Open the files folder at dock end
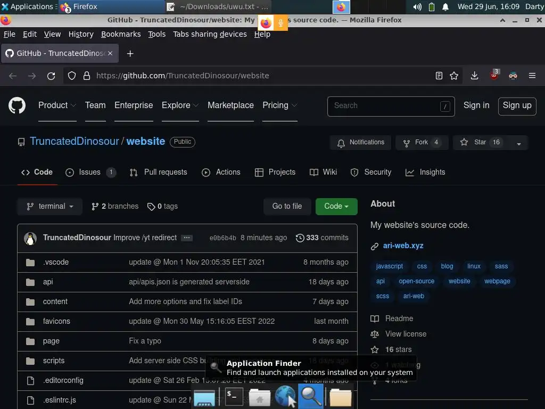Screen dimensions: 545x409 tap(340, 397)
